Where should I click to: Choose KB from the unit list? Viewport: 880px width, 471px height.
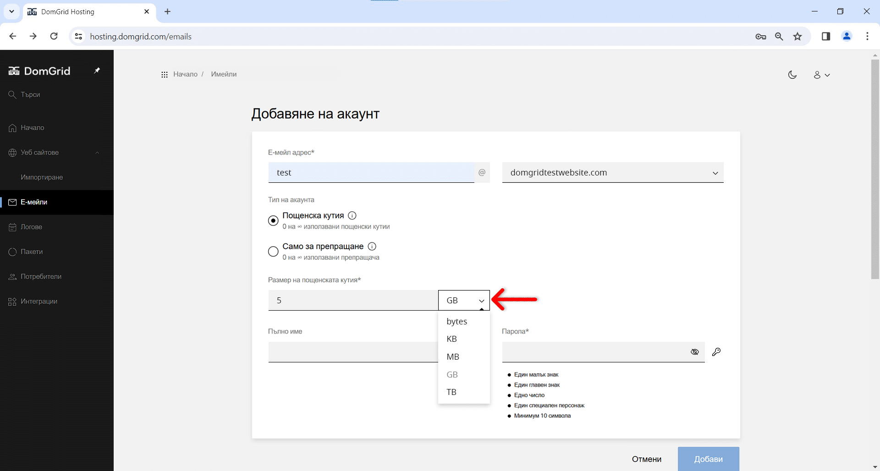pyautogui.click(x=464, y=339)
